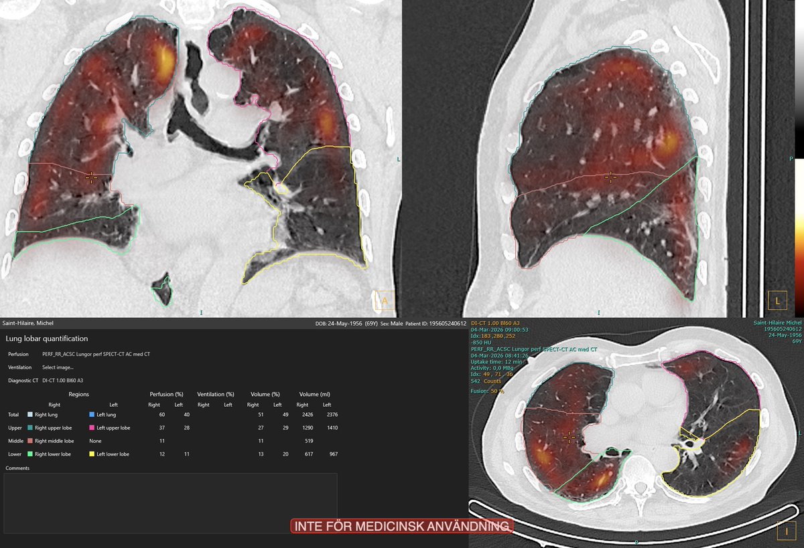Screen dimensions: 804x548
Task: Select the Perfusion series name PERF_RR_ACSC
Action: pyautogui.click(x=96, y=354)
